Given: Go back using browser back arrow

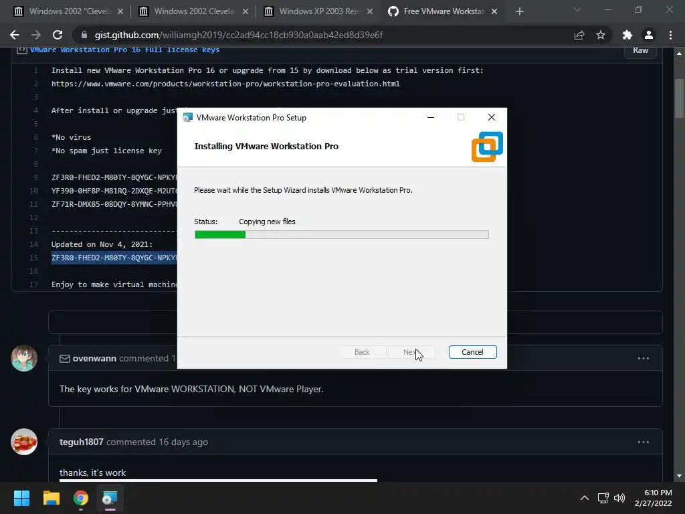Looking at the screenshot, I should 15,35.
